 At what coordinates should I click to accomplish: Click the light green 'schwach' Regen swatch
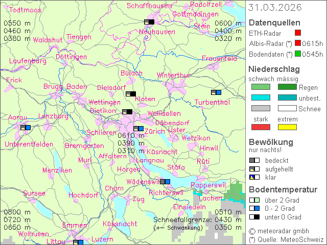(261, 87)
